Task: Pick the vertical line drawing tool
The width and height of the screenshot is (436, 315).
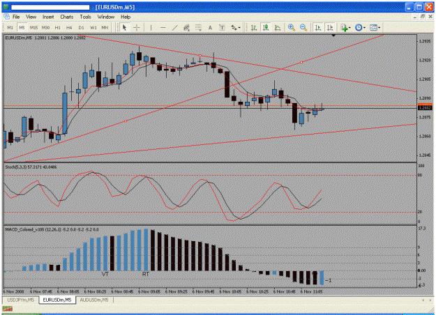Action: coord(151,27)
